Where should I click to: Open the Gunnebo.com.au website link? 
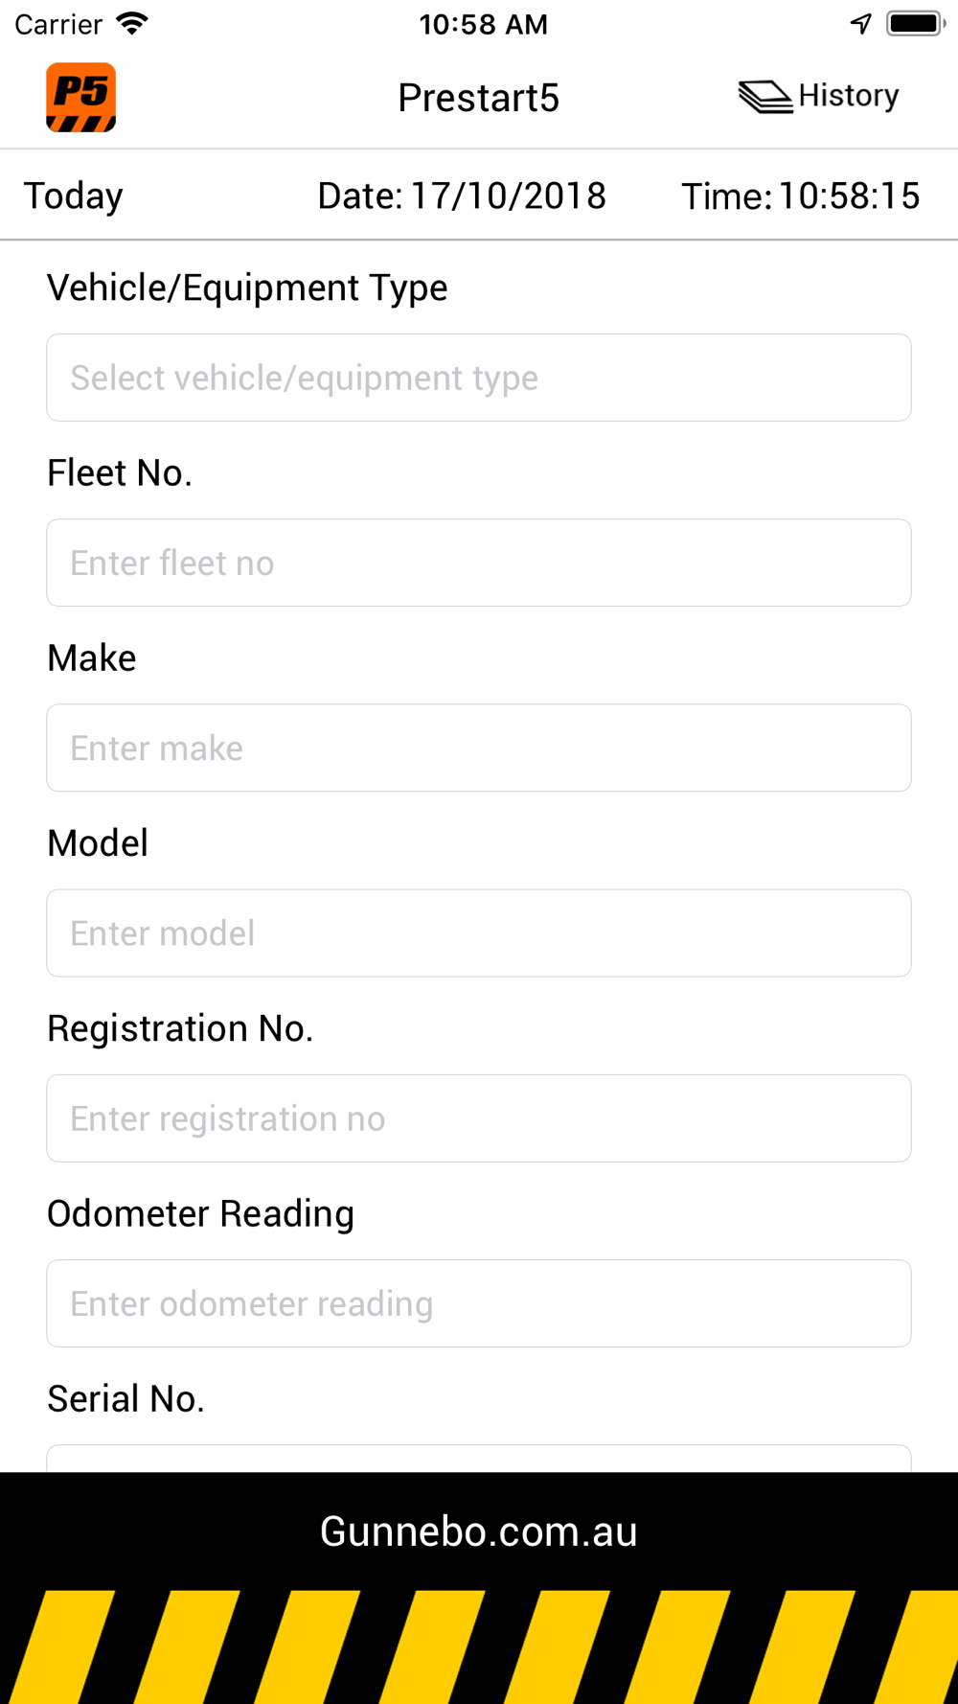tap(479, 1531)
